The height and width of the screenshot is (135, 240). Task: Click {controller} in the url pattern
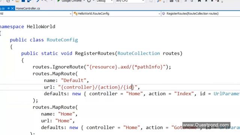78,87
